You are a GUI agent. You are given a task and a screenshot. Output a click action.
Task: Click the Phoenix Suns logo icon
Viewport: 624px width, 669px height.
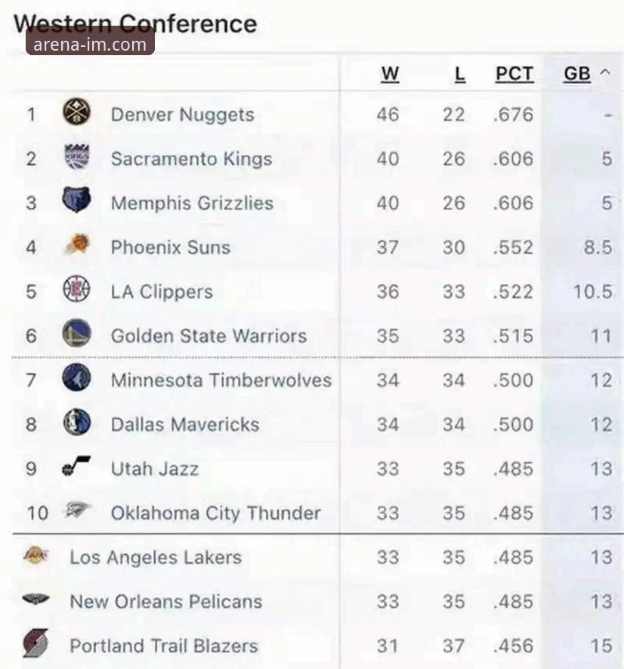(76, 246)
